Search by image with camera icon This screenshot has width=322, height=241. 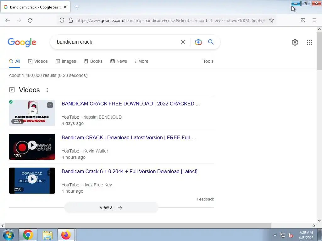[x=198, y=42]
